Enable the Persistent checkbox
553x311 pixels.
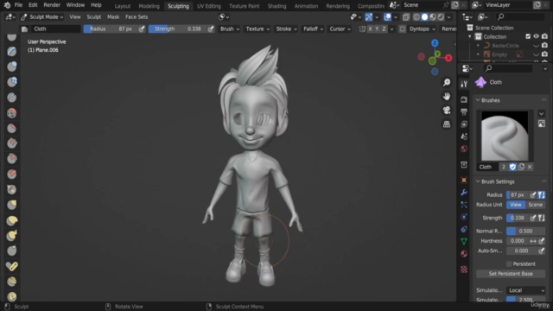[x=509, y=263]
